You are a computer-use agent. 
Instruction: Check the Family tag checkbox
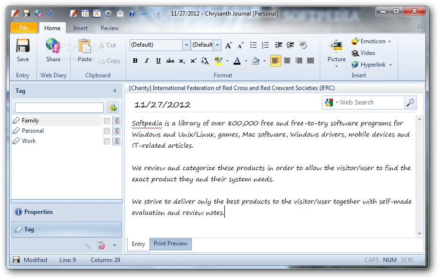coord(107,121)
